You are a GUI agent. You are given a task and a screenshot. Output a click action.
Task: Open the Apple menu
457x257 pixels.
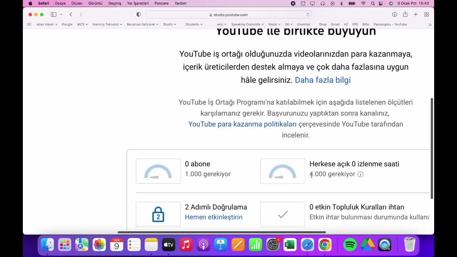click(x=30, y=3)
